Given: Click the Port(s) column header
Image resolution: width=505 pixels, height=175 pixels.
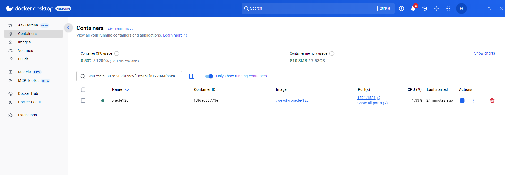Looking at the screenshot, I should (364, 89).
